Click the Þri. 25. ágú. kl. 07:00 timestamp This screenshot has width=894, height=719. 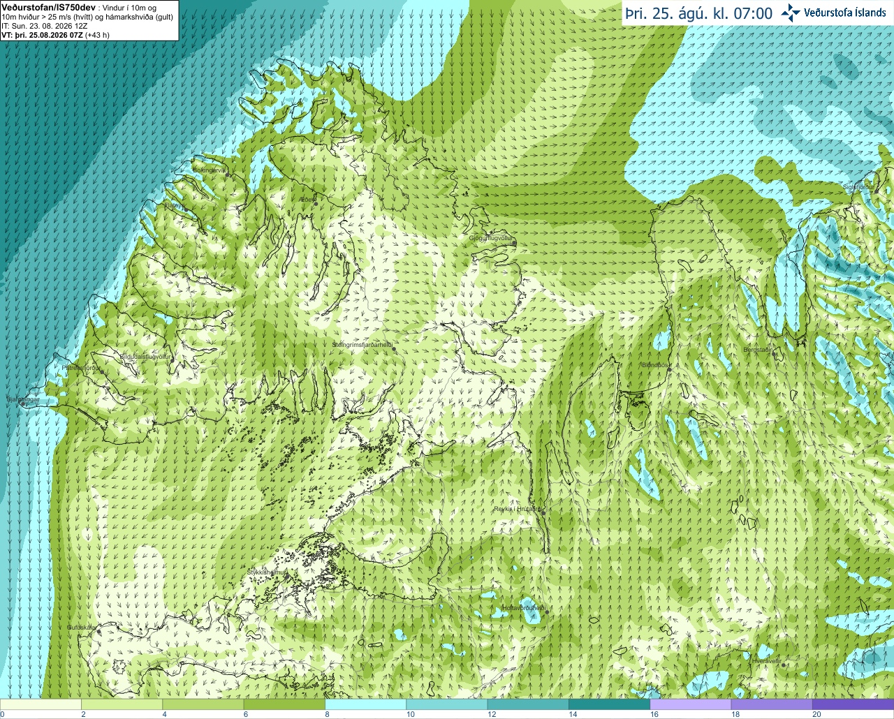pos(699,13)
